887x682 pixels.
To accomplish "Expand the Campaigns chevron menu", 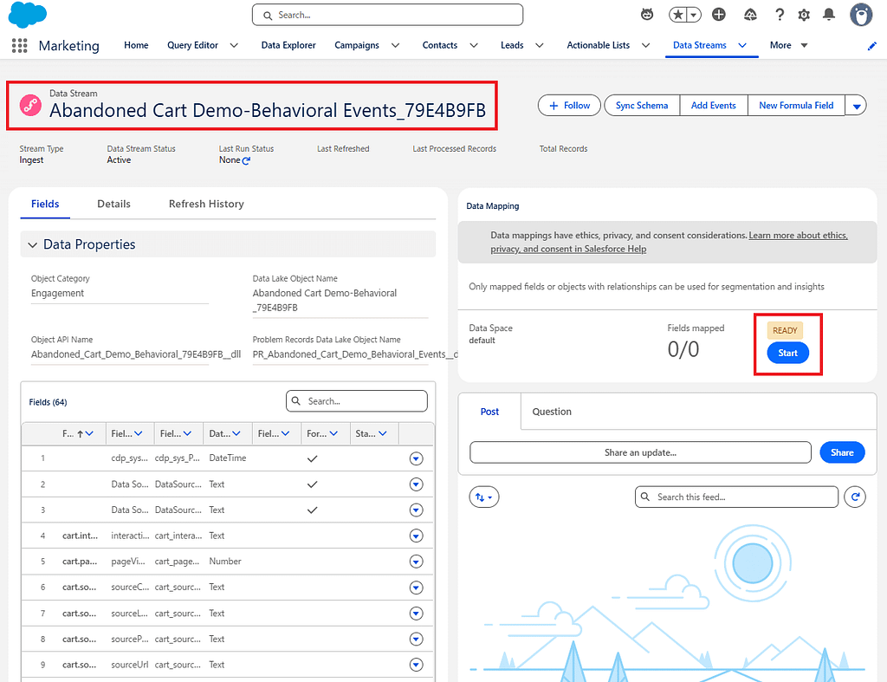I will (x=395, y=45).
